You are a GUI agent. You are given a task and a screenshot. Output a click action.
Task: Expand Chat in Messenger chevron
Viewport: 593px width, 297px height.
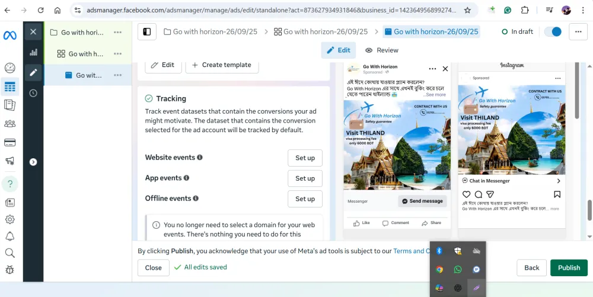click(558, 181)
